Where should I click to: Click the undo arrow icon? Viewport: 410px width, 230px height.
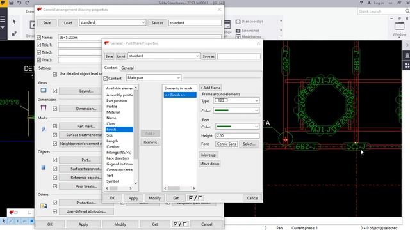click(x=19, y=3)
